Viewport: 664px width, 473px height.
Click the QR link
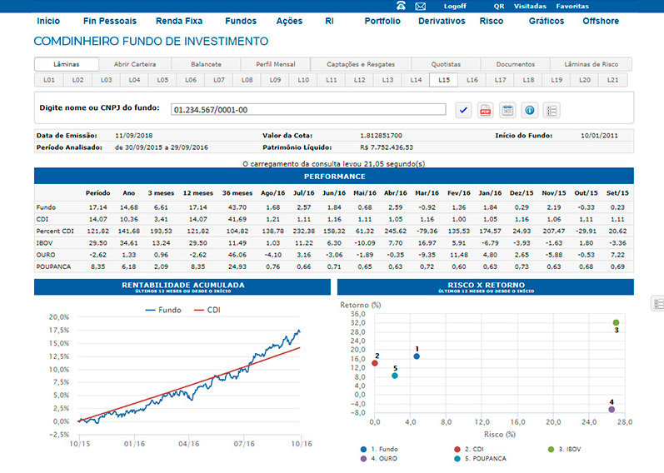click(499, 7)
